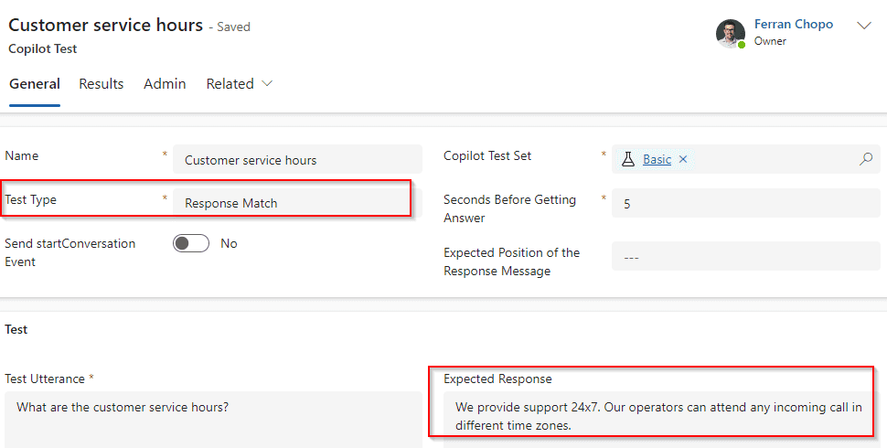Click the Expected Position of Response field
887x448 pixels.
click(x=745, y=256)
